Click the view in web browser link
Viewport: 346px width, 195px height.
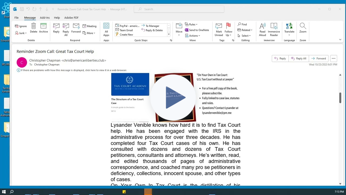coord(74,70)
